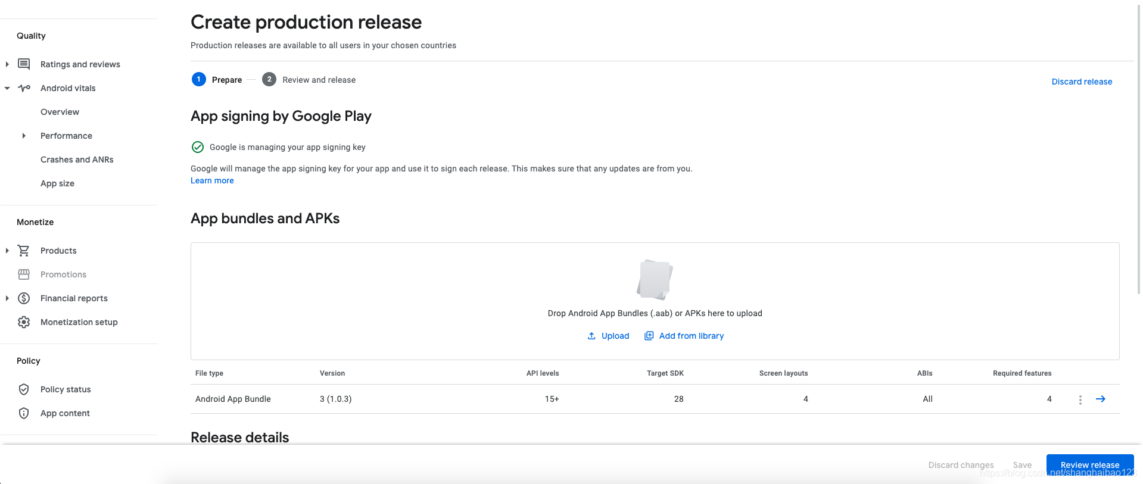Click the Monetization setup gear icon
Image resolution: width=1143 pixels, height=484 pixels.
tap(23, 321)
